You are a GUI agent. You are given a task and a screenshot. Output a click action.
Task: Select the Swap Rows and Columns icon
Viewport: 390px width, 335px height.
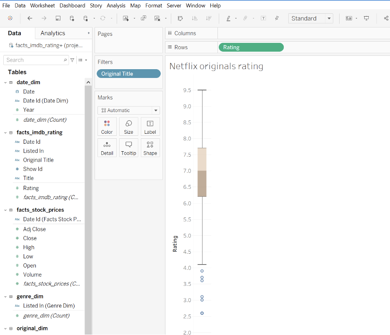pyautogui.click(x=180, y=18)
